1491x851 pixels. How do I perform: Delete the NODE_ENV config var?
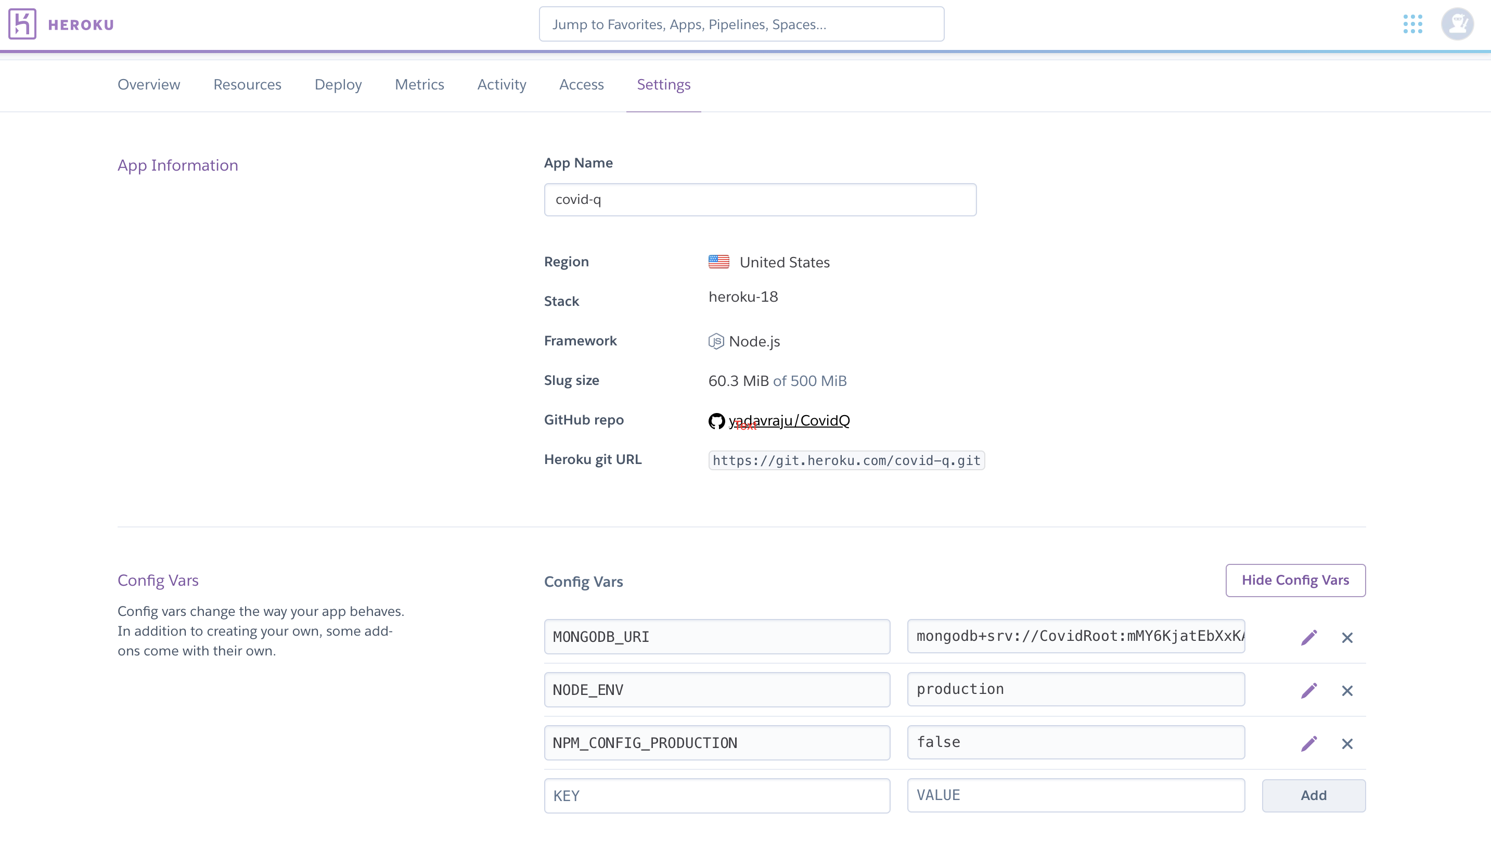[1347, 691]
